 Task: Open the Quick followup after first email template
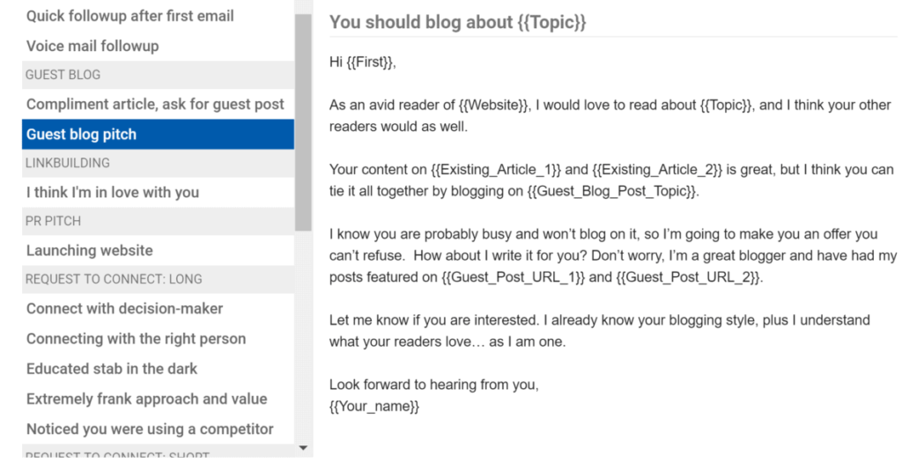[159, 16]
